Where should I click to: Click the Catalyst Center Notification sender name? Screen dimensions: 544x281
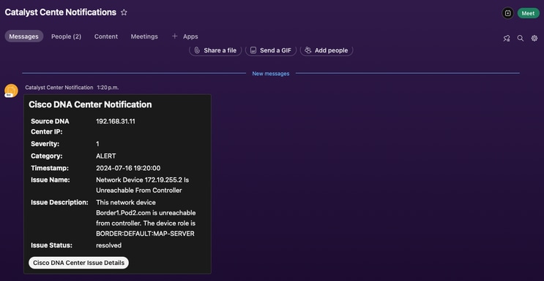[x=59, y=88]
